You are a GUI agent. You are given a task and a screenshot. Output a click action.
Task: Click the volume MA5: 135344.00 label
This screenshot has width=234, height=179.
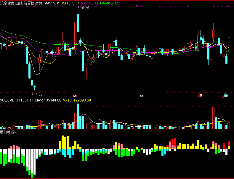(x=48, y=100)
